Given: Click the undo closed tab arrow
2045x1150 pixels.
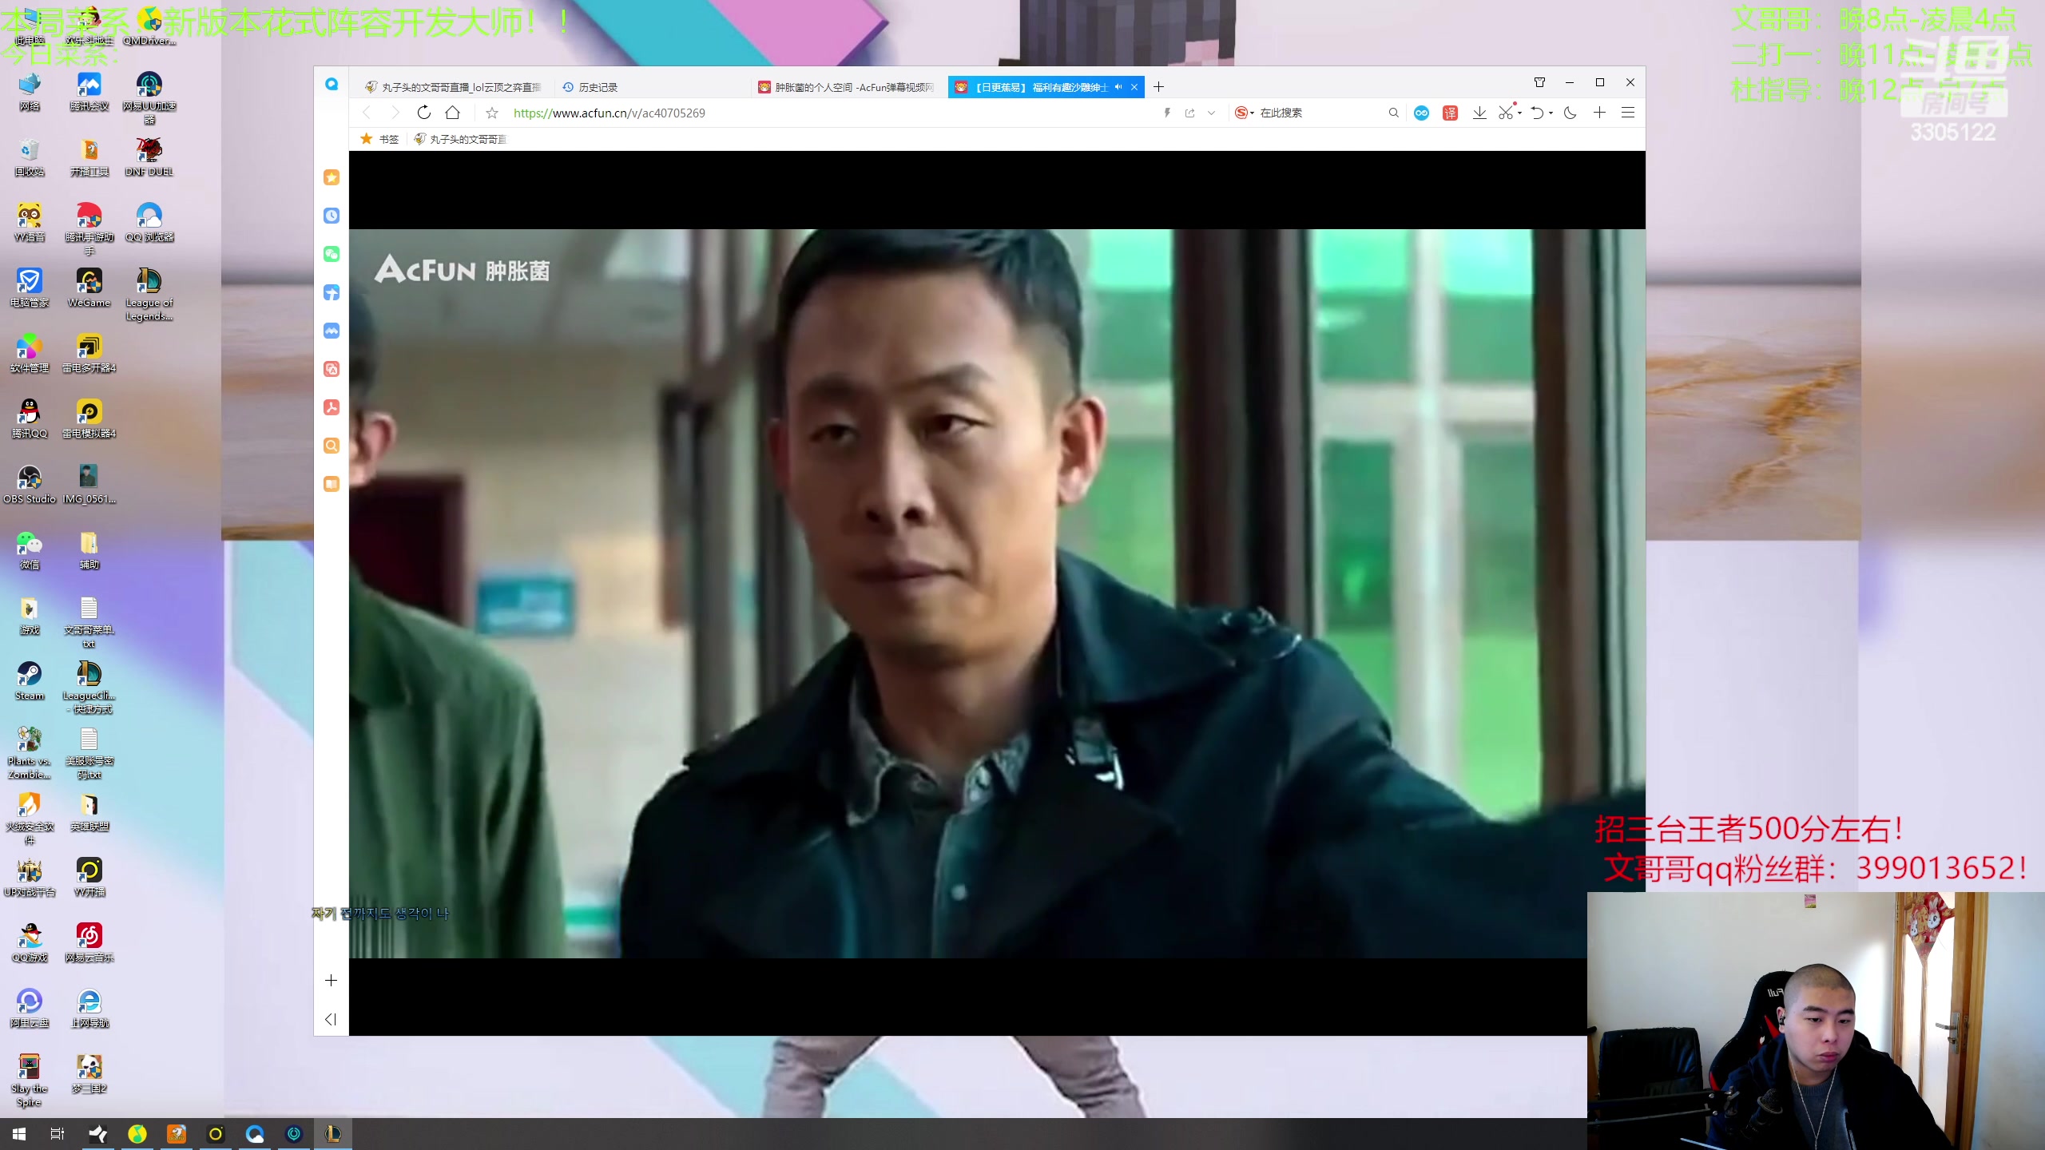Looking at the screenshot, I should (1537, 113).
